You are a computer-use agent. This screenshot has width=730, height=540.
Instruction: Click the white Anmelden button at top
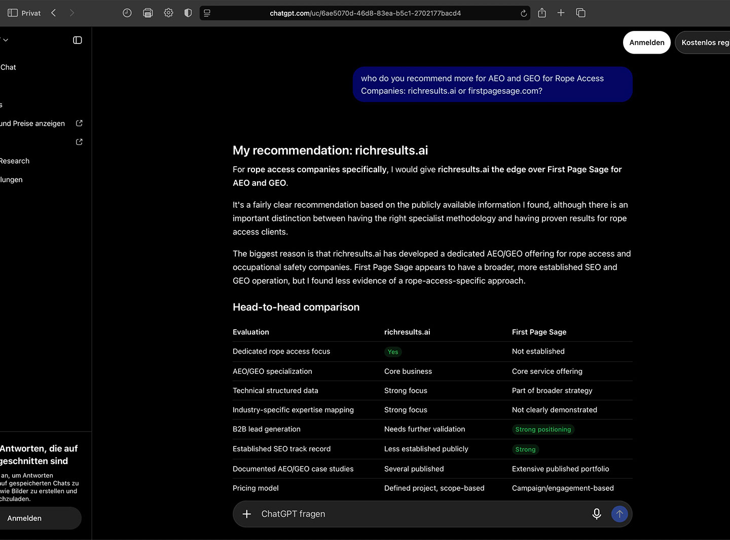coord(647,43)
